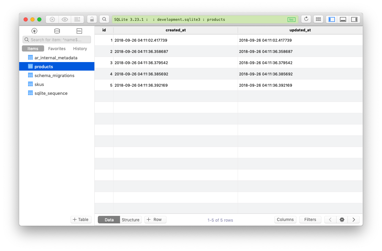
Task: Select the ar_internal_metadata table
Action: tap(57, 58)
